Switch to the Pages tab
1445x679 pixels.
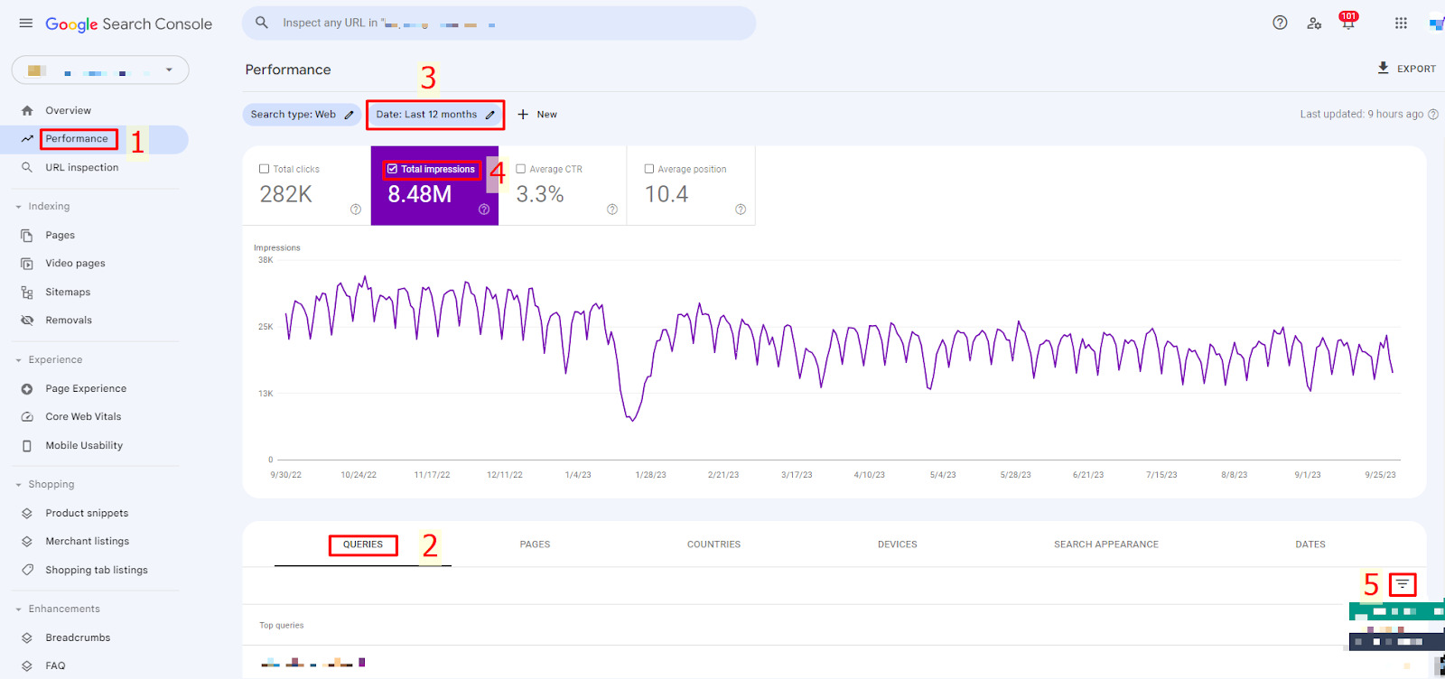point(535,544)
